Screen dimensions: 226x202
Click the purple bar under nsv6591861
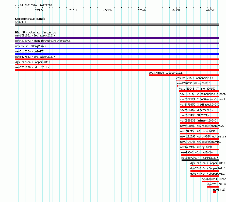coord(117,38)
